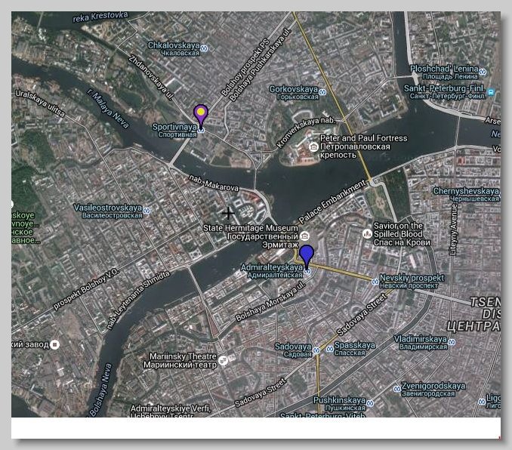Click the factory icon beside 'кий завод'
The height and width of the screenshot is (450, 512).
click(55, 344)
